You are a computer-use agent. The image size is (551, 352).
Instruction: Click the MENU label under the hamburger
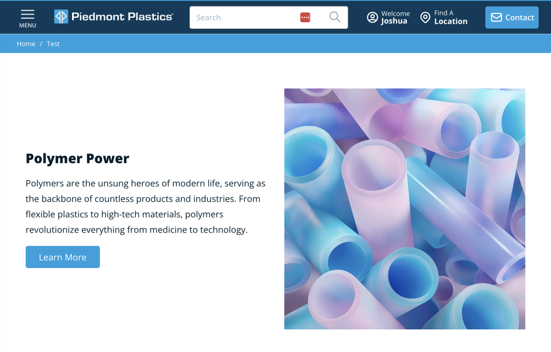(27, 25)
